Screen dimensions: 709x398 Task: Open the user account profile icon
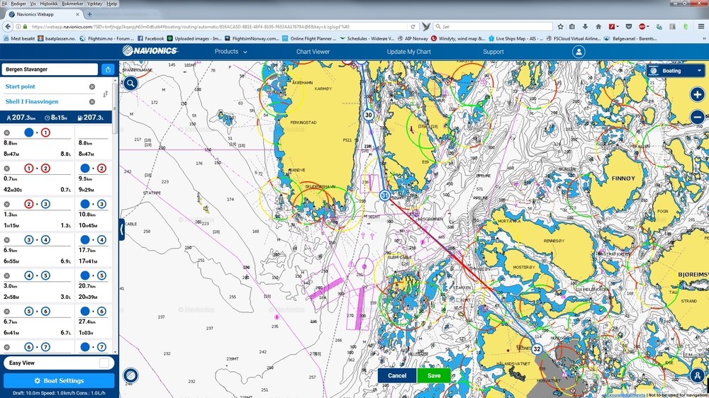click(579, 52)
